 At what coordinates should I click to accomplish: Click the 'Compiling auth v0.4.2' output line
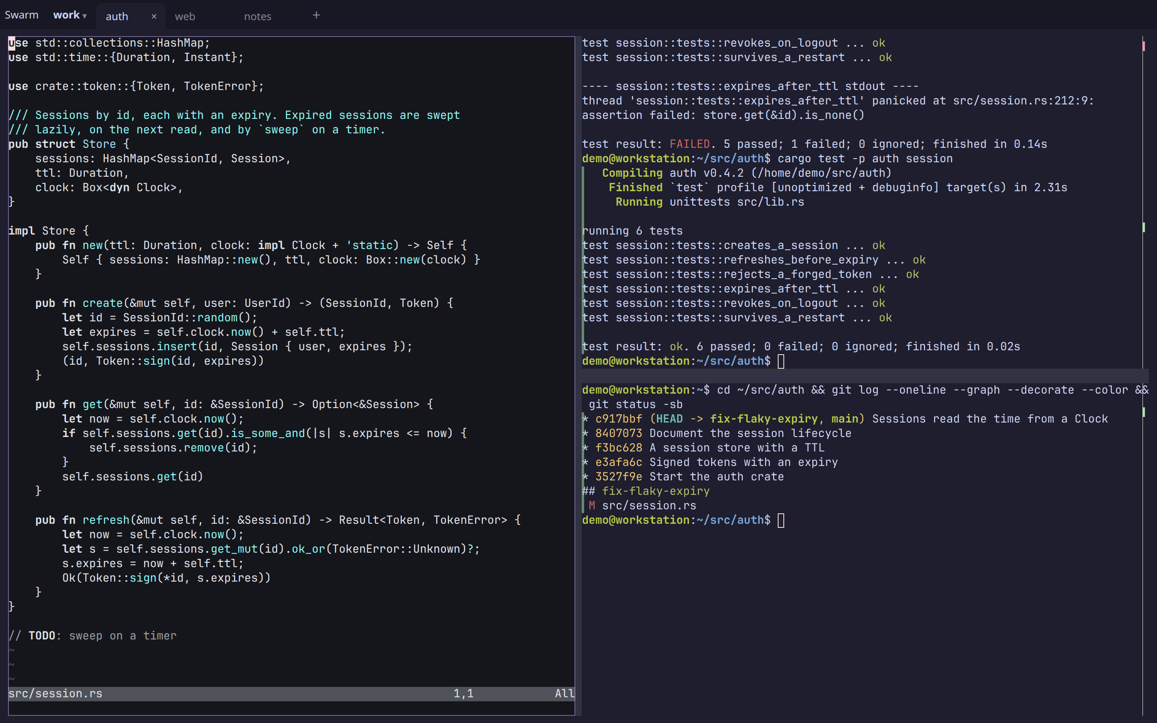747,173
